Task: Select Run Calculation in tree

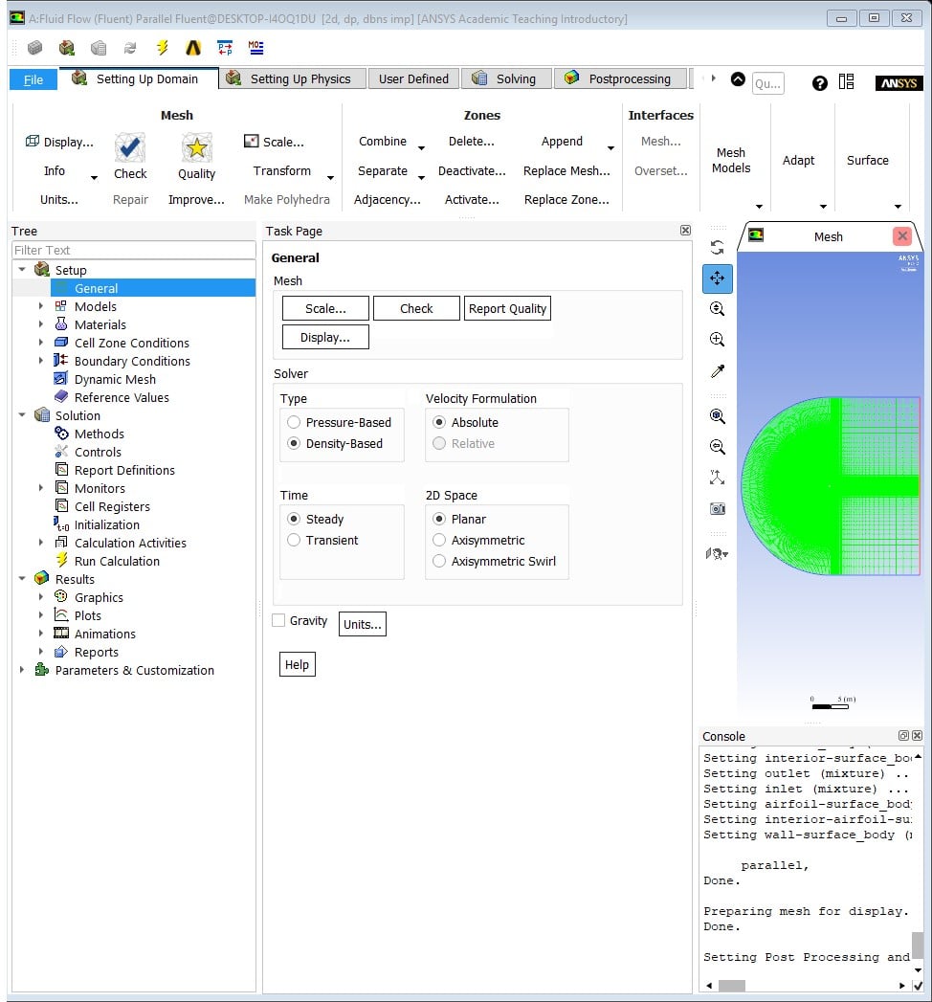Action: (117, 561)
